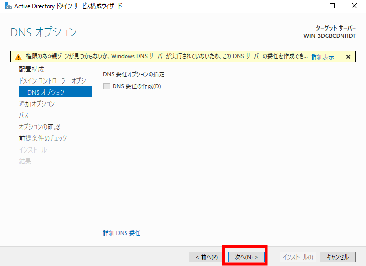Viewport: 366px width, 266px height.
Task: Select DNS オプション step in sidebar
Action: [x=55, y=92]
